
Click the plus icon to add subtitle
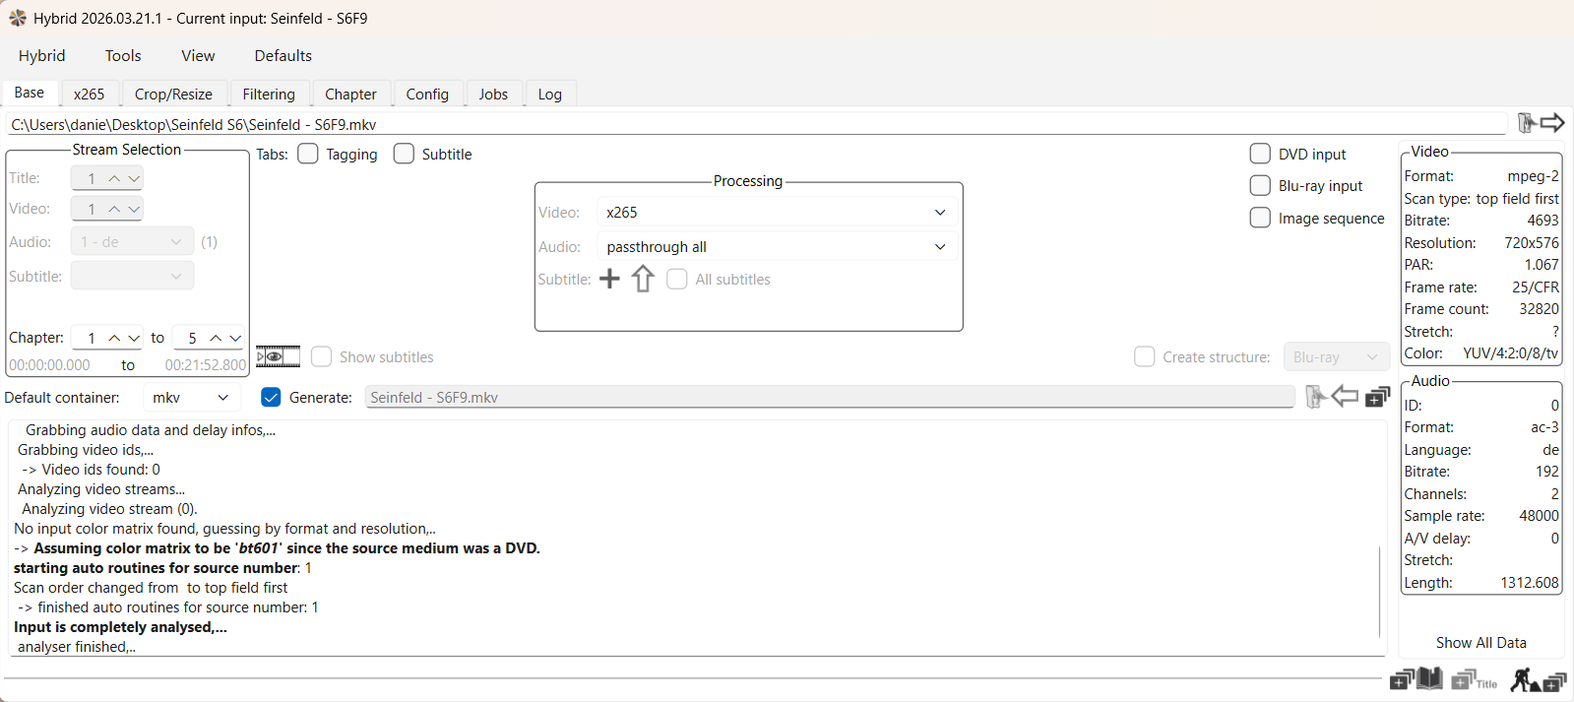[610, 279]
